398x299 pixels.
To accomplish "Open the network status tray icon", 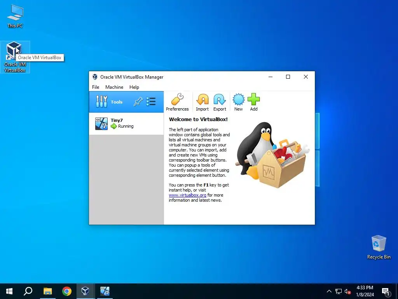I will (339, 291).
